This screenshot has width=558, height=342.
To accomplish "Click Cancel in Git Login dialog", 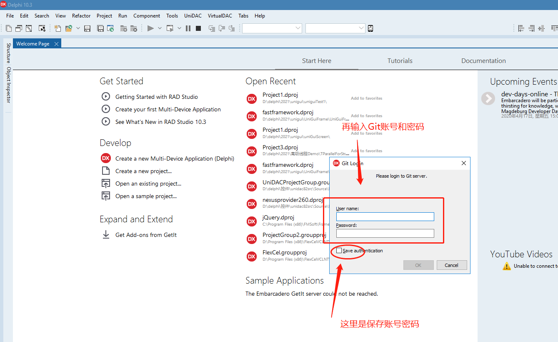I will (x=452, y=265).
